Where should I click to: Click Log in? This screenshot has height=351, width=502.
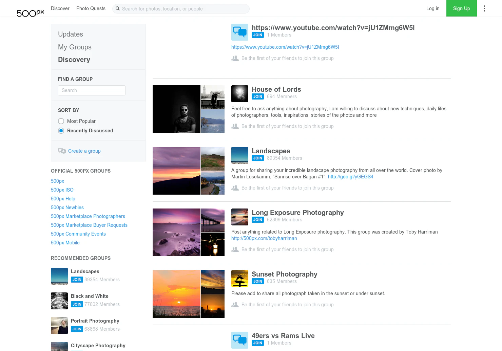[433, 8]
